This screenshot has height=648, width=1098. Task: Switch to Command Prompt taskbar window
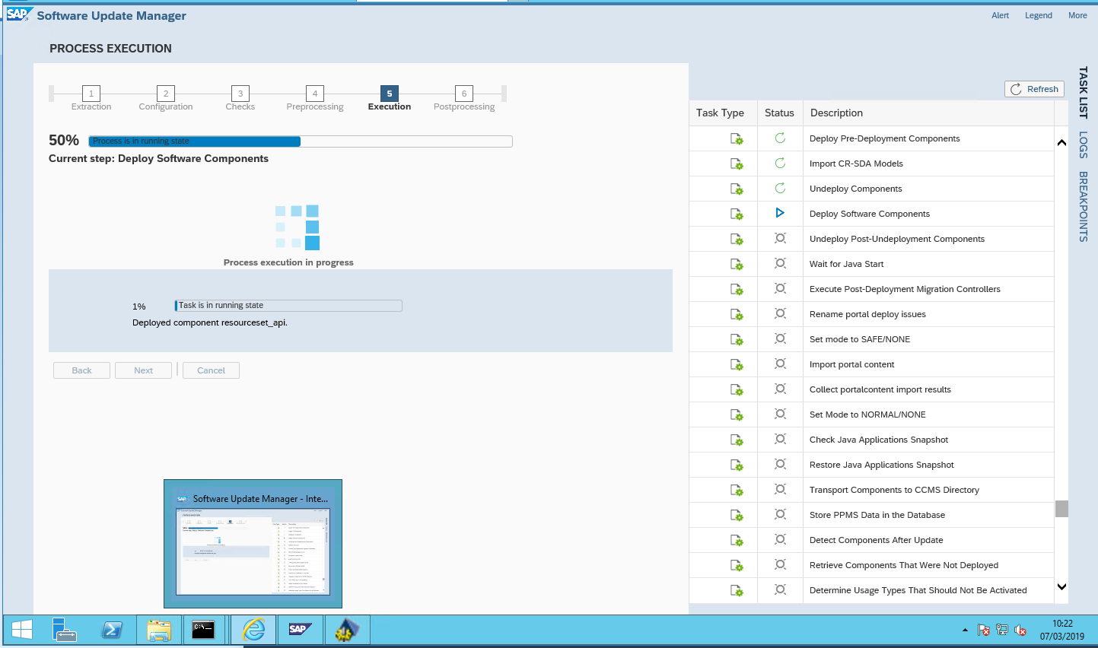tap(203, 630)
